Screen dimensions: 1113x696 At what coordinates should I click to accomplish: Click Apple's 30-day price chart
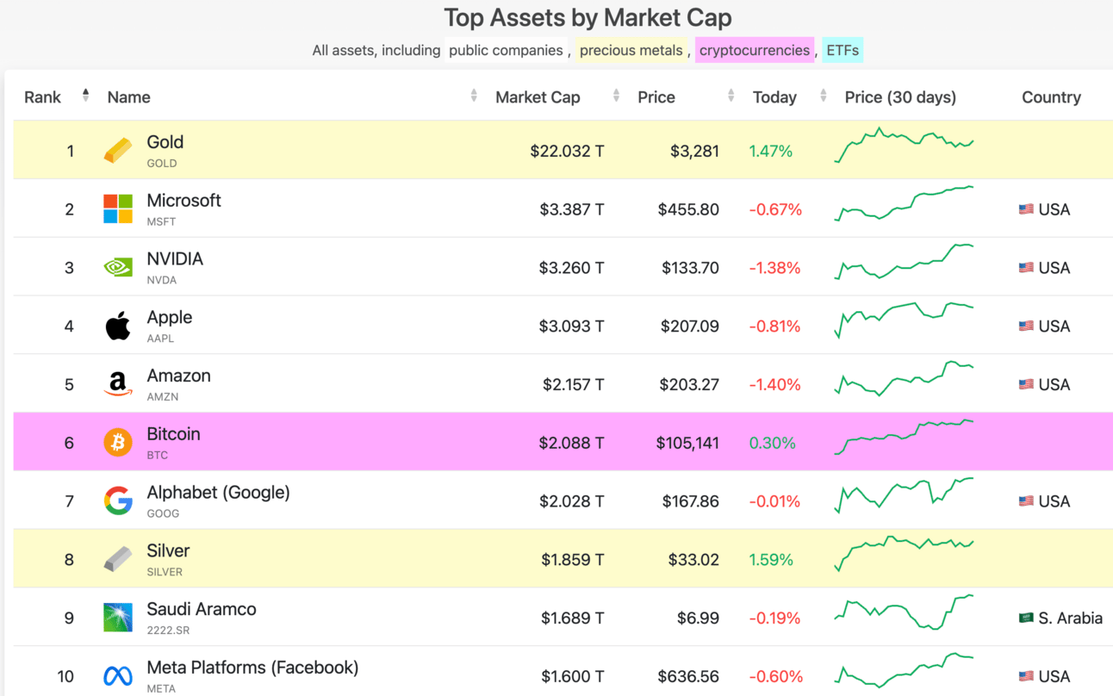[904, 320]
